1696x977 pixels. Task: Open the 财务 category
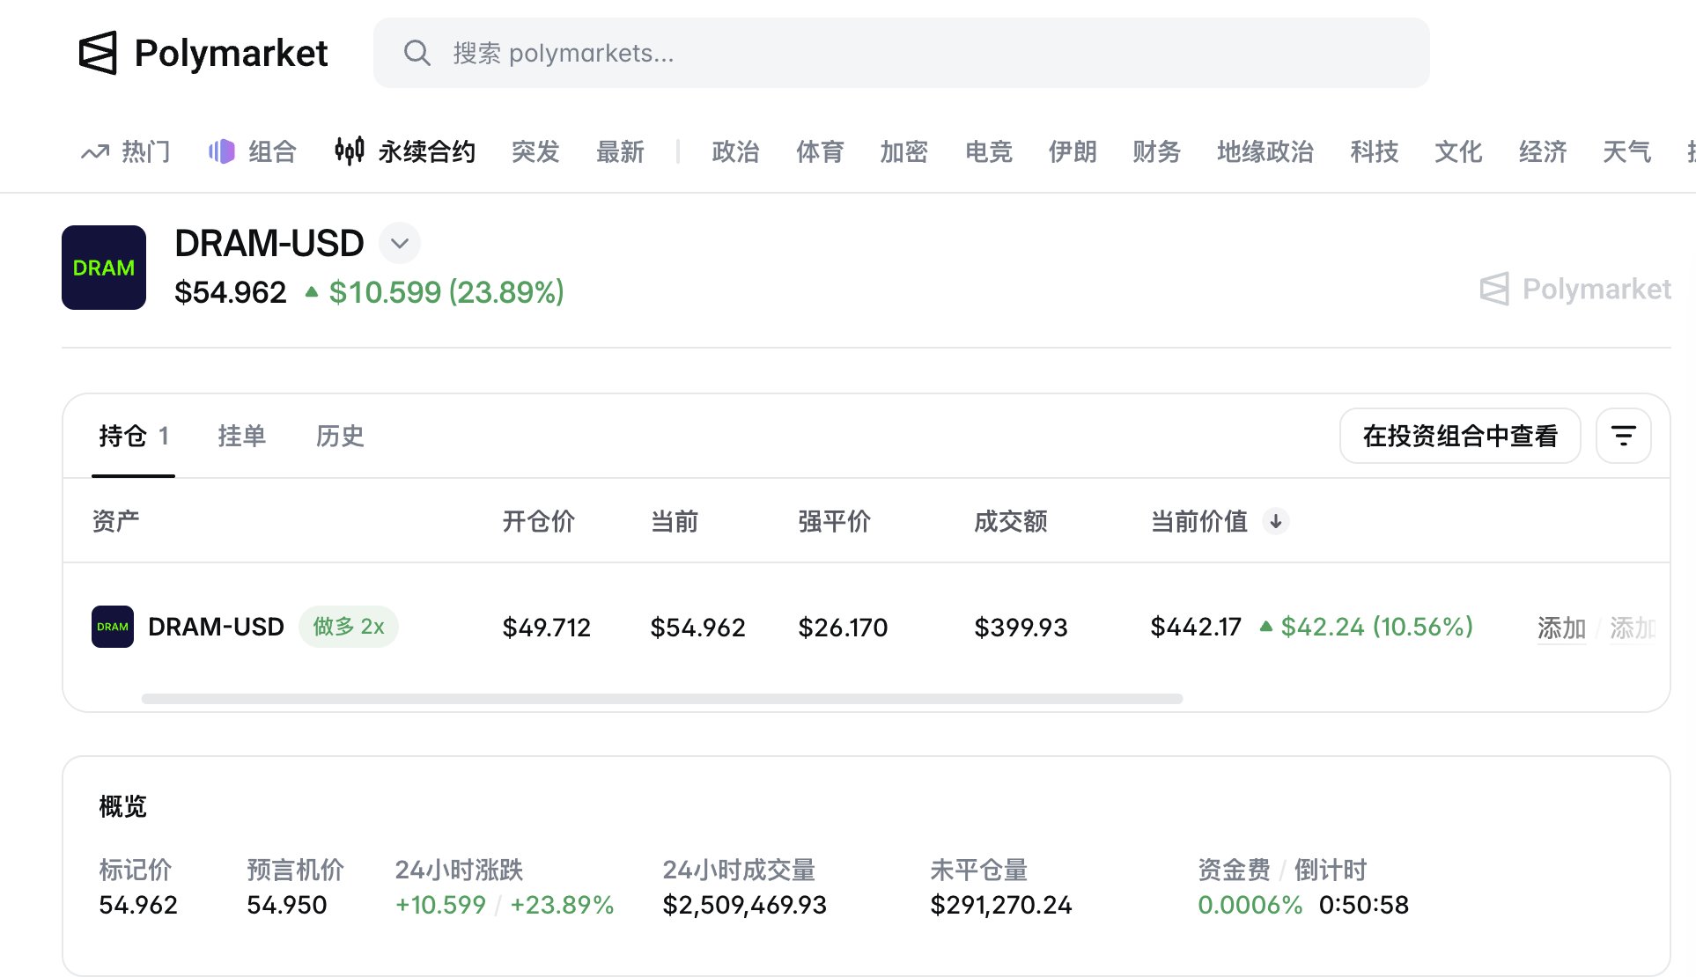coord(1156,152)
